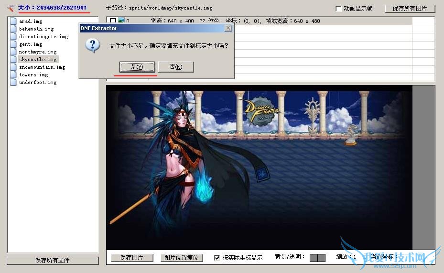444x273 pixels.
Task: Click the skycastle image preview
Action: pyautogui.click(x=259, y=168)
